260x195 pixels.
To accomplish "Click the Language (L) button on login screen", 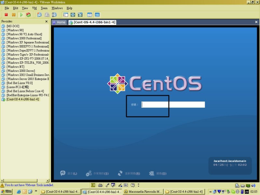I will (69, 173).
